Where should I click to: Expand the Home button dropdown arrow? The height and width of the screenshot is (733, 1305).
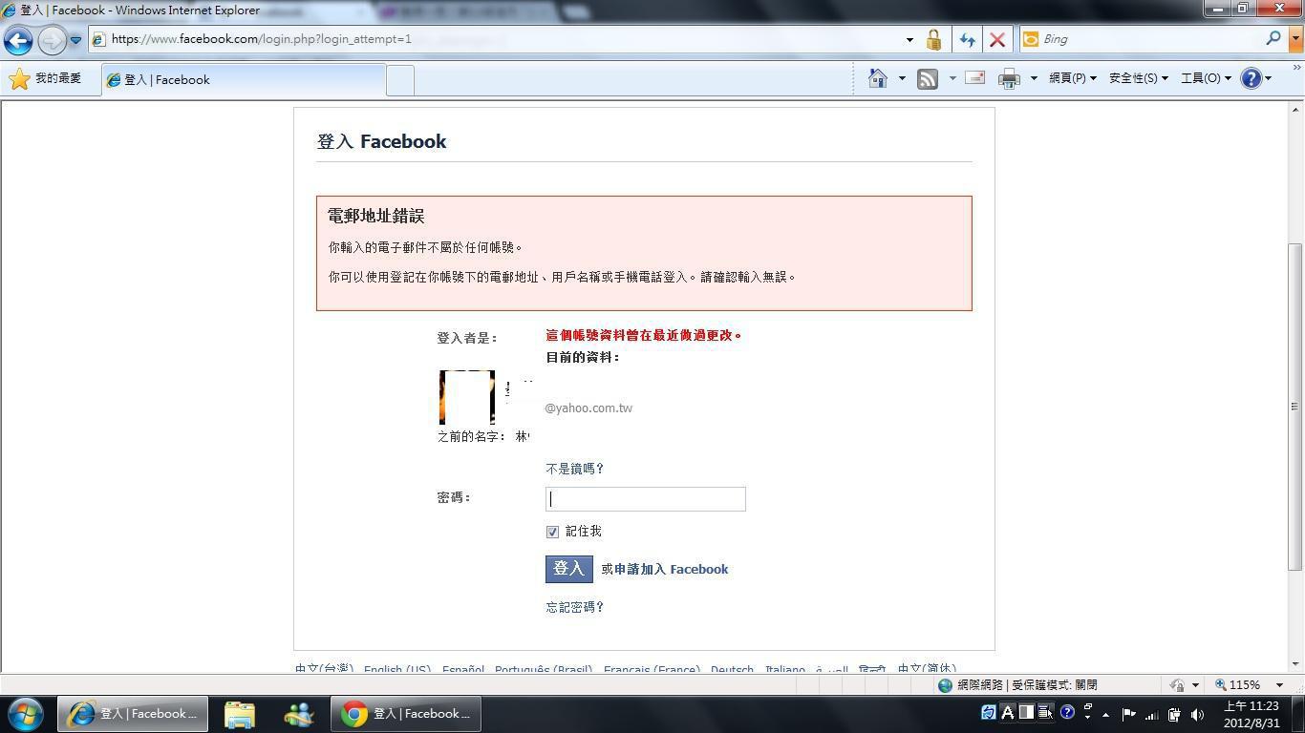[901, 78]
